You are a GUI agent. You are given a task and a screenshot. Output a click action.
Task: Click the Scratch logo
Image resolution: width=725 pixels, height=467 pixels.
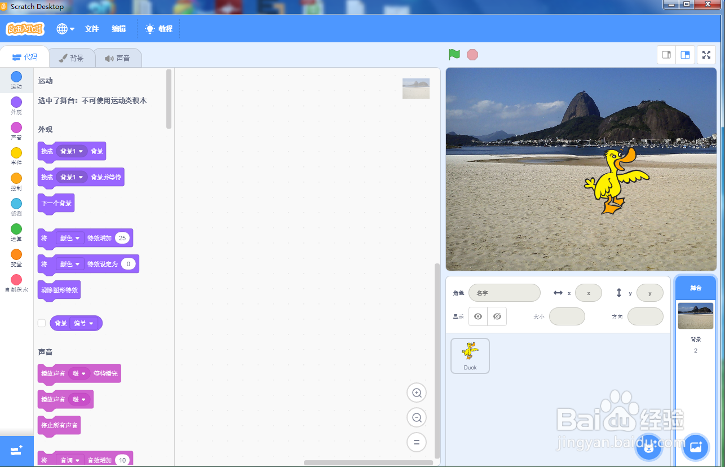25,29
